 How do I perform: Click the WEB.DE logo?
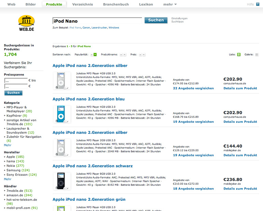point(26,23)
